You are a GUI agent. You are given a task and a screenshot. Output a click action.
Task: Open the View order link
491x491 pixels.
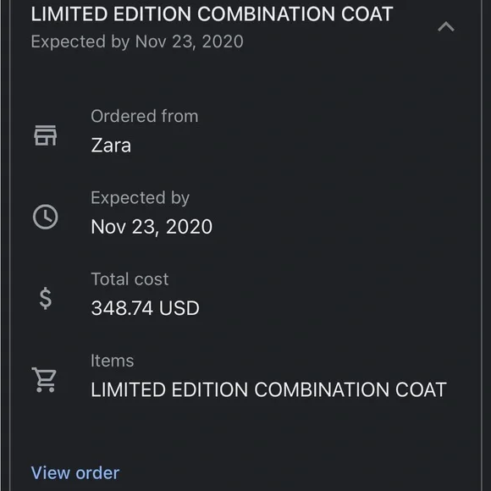tap(75, 473)
